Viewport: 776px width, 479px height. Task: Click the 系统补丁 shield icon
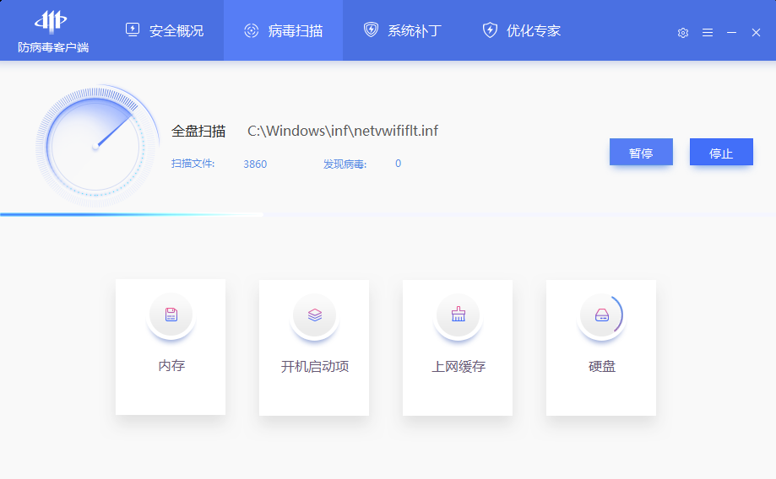click(x=371, y=30)
